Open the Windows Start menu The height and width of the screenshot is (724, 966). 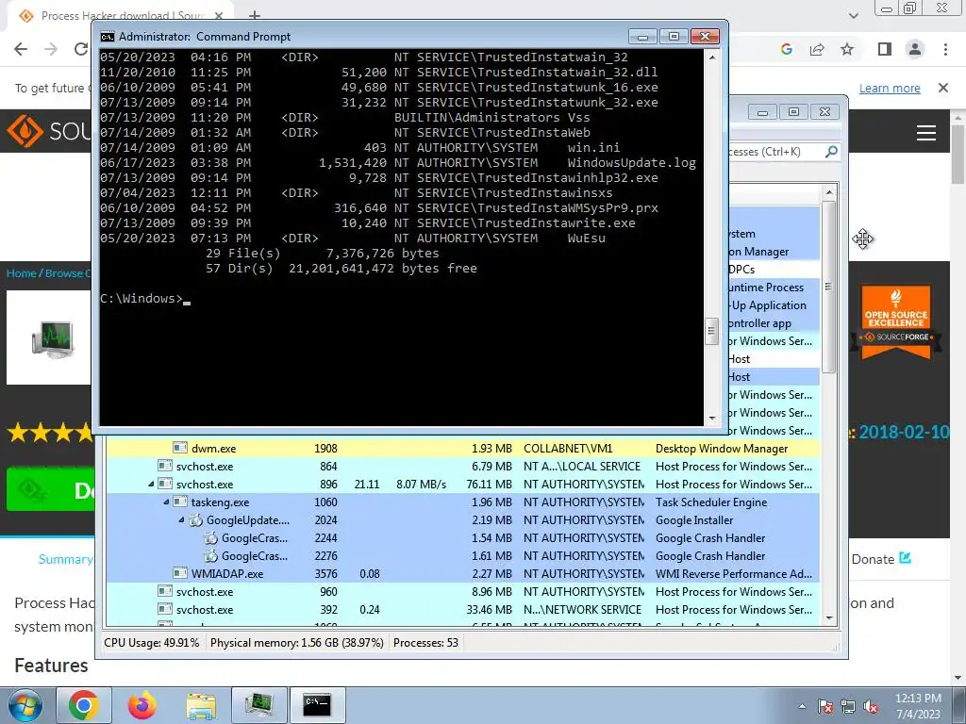(x=25, y=705)
